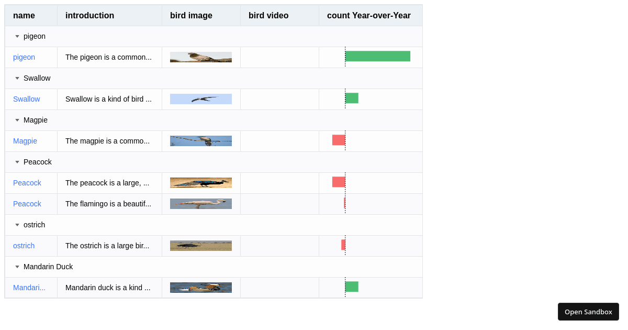This screenshot has width=628, height=330.
Task: Click the Open Sandbox button
Action: click(x=588, y=312)
